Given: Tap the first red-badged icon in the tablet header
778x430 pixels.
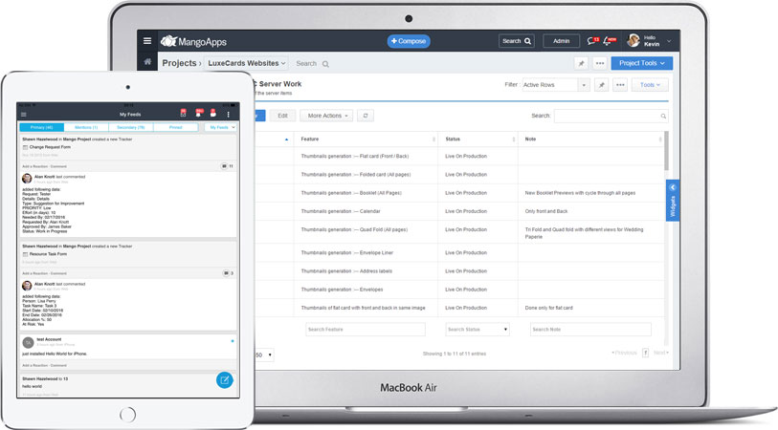Looking at the screenshot, I should point(183,113).
